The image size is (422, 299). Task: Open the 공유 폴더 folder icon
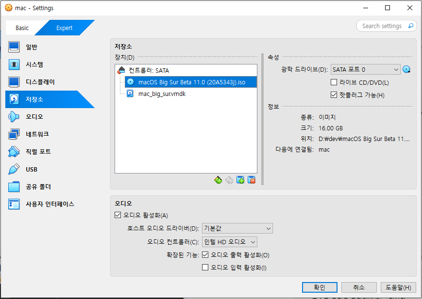click(14, 187)
